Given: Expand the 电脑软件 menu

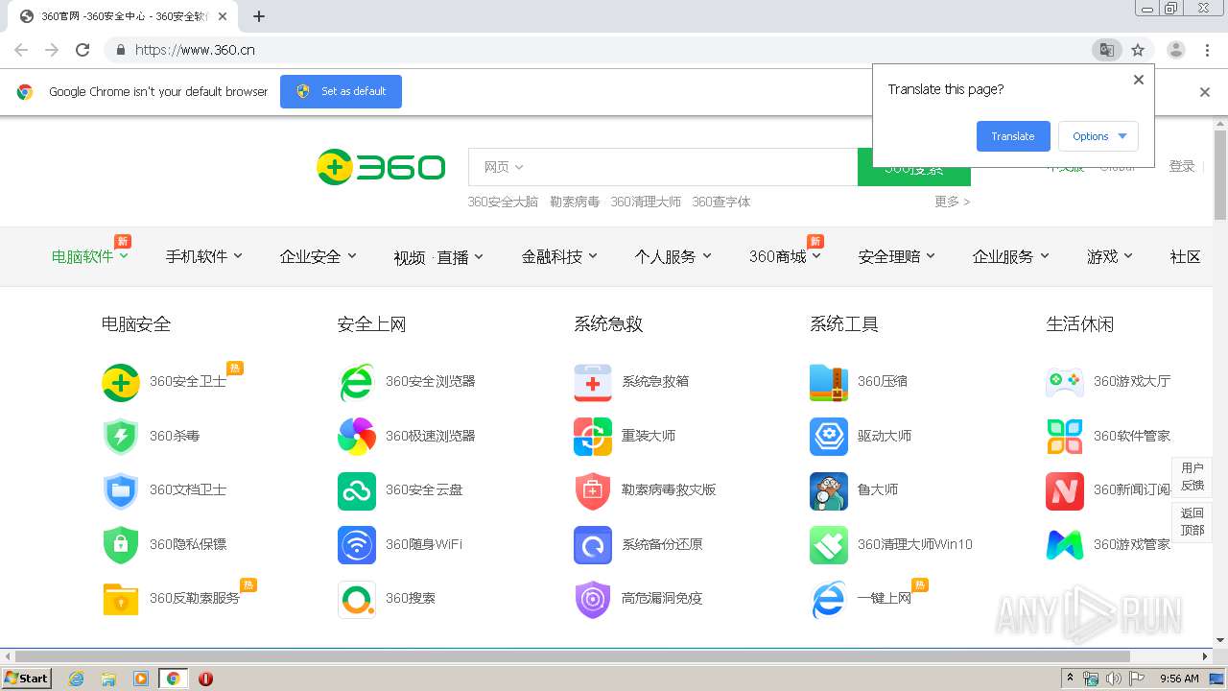Looking at the screenshot, I should click(89, 256).
